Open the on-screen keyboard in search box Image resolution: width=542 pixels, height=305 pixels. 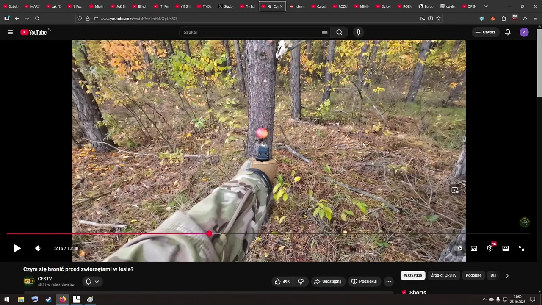tap(325, 32)
